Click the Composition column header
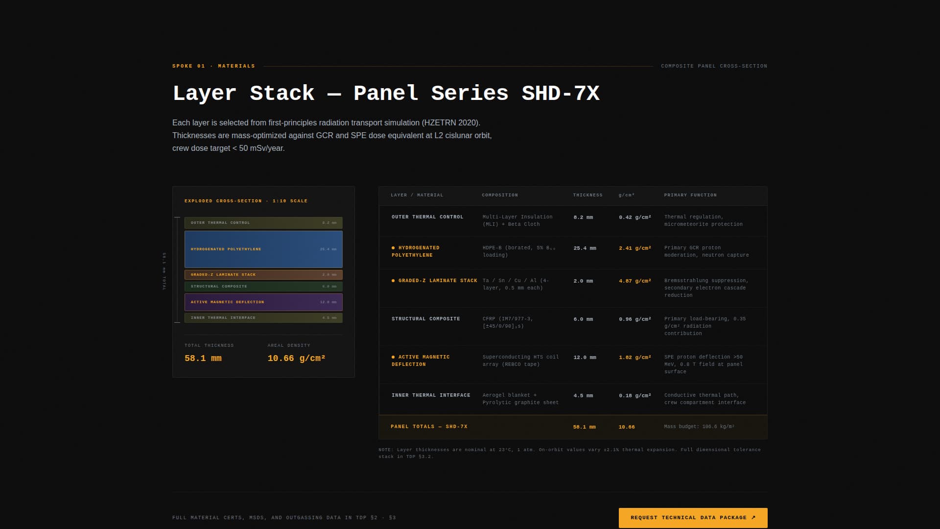The image size is (940, 529). pyautogui.click(x=499, y=195)
